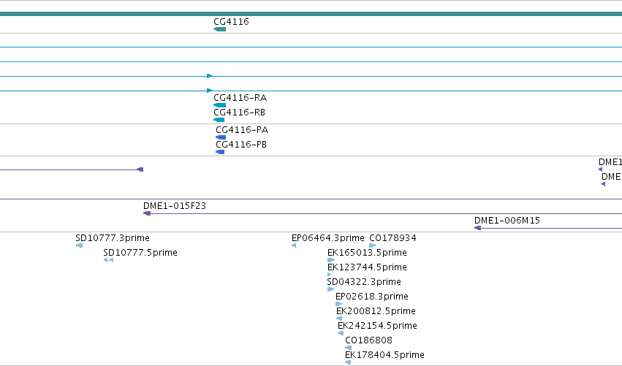The image size is (622, 366).
Task: Open the CG4116 gene label
Action: tap(231, 22)
